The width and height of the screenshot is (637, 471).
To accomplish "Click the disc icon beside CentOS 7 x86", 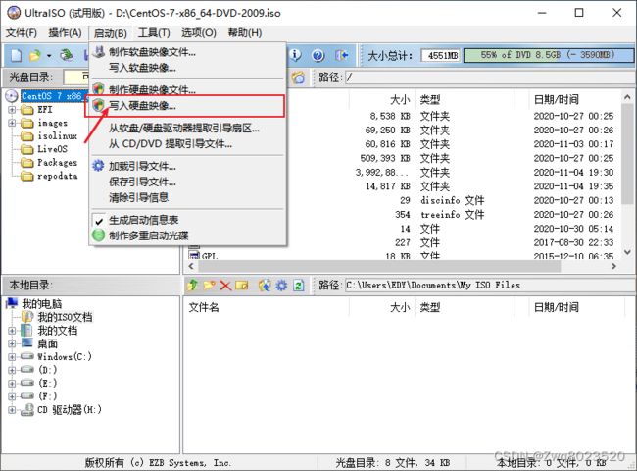I will (12, 96).
